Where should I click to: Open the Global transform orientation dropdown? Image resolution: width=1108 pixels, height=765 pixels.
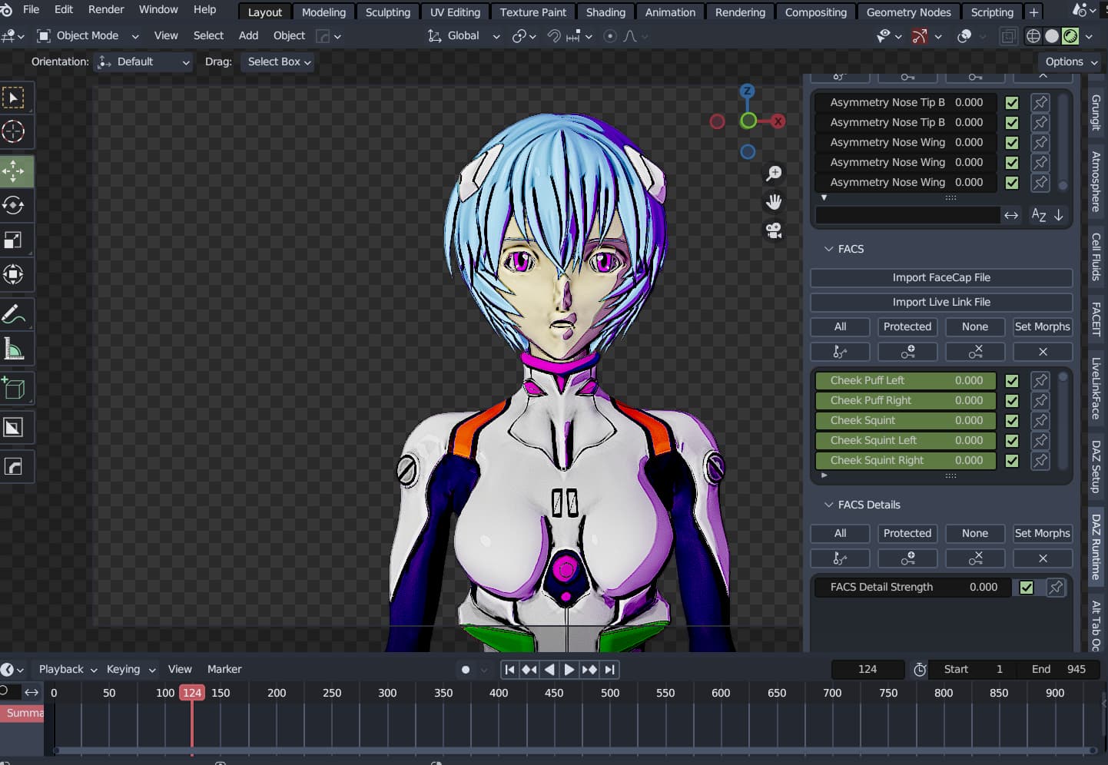(x=463, y=36)
